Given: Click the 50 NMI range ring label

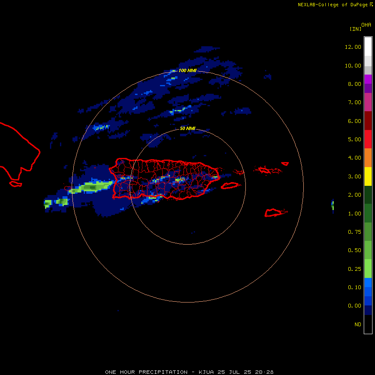Looking at the screenshot, I should [x=187, y=128].
